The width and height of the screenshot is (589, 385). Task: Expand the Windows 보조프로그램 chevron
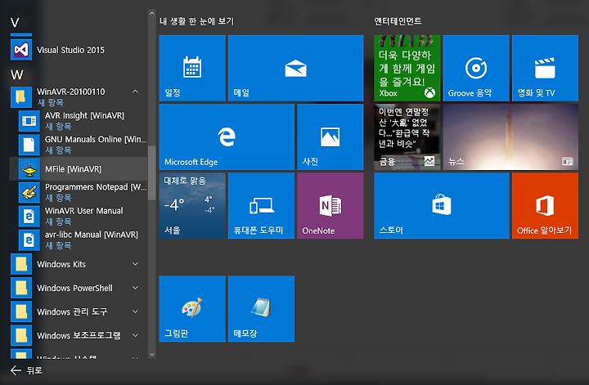coord(135,335)
